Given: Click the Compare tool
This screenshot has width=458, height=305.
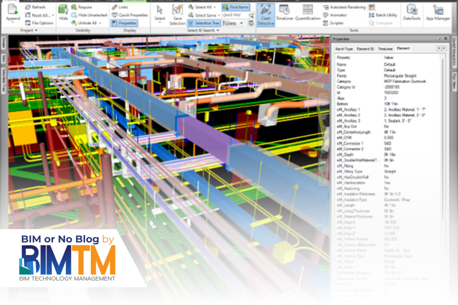Looking at the screenshot, I should 380,23.
